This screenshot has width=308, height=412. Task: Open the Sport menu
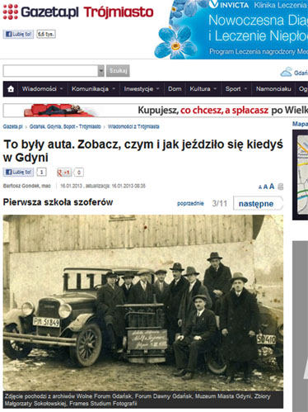click(236, 89)
